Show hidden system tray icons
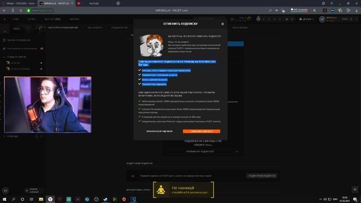The image size is (361, 203). click(320, 199)
